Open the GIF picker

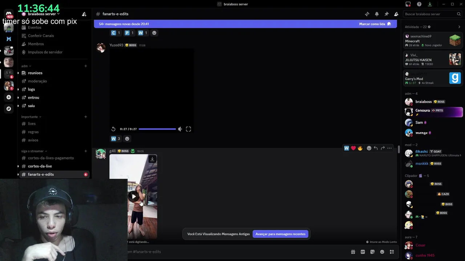(x=363, y=252)
